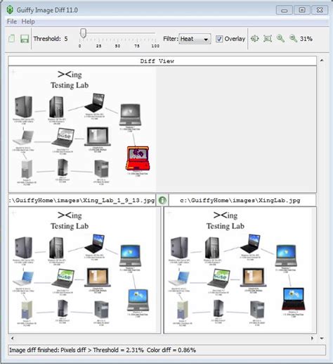The height and width of the screenshot is (364, 333).
Task: Click the XingLab.jpg file path field
Action: click(x=242, y=201)
